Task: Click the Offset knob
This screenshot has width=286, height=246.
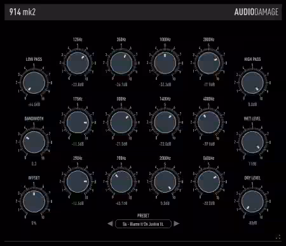Action: 34,202
